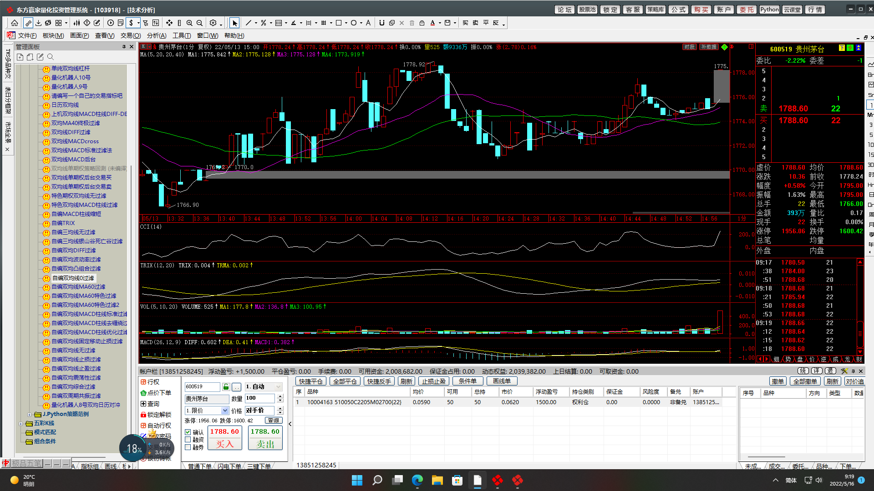Expand the J.Python策略范例 folder
The image size is (874, 491).
pos(30,415)
